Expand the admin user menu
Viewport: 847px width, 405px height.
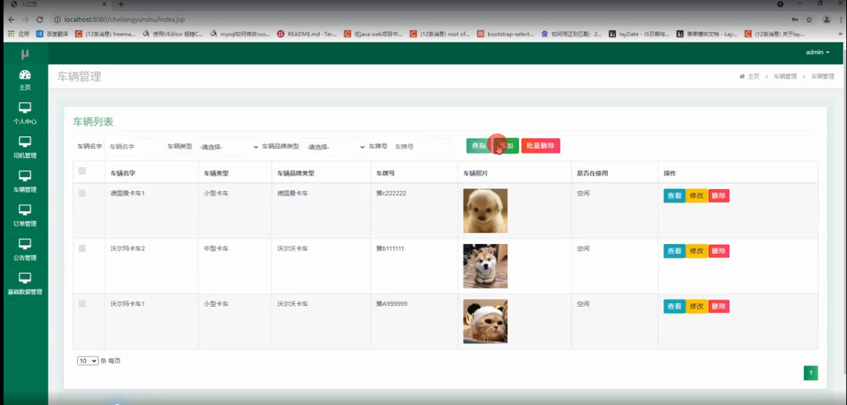point(818,53)
